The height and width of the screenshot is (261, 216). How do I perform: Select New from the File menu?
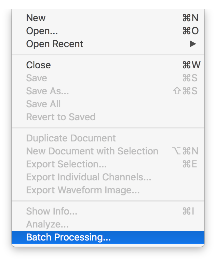pyautogui.click(x=36, y=18)
